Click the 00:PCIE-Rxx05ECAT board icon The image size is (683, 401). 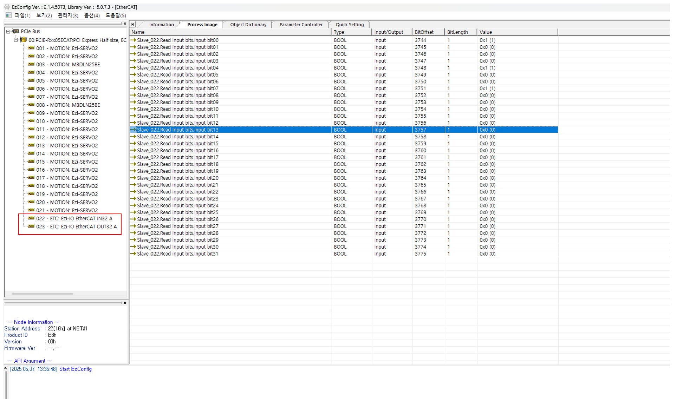[24, 40]
